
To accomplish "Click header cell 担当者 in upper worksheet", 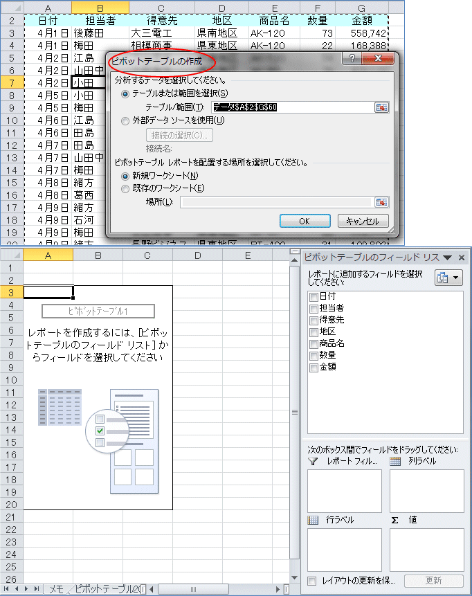I will click(101, 21).
